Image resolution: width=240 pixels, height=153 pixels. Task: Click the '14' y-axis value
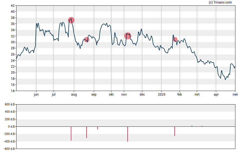pos(13,91)
